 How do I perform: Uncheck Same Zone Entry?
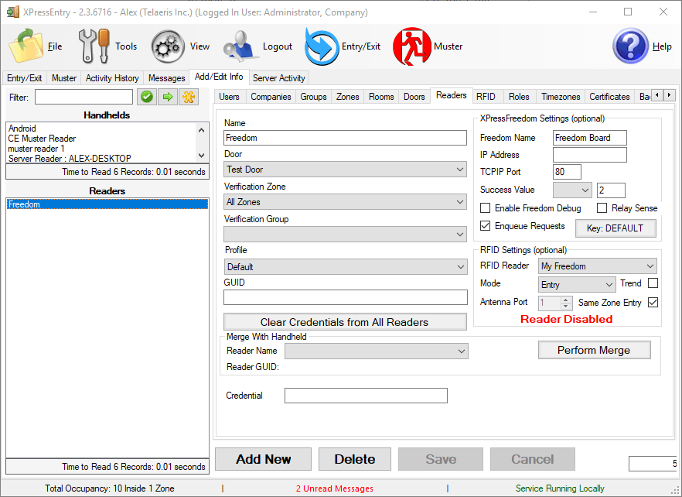[653, 302]
